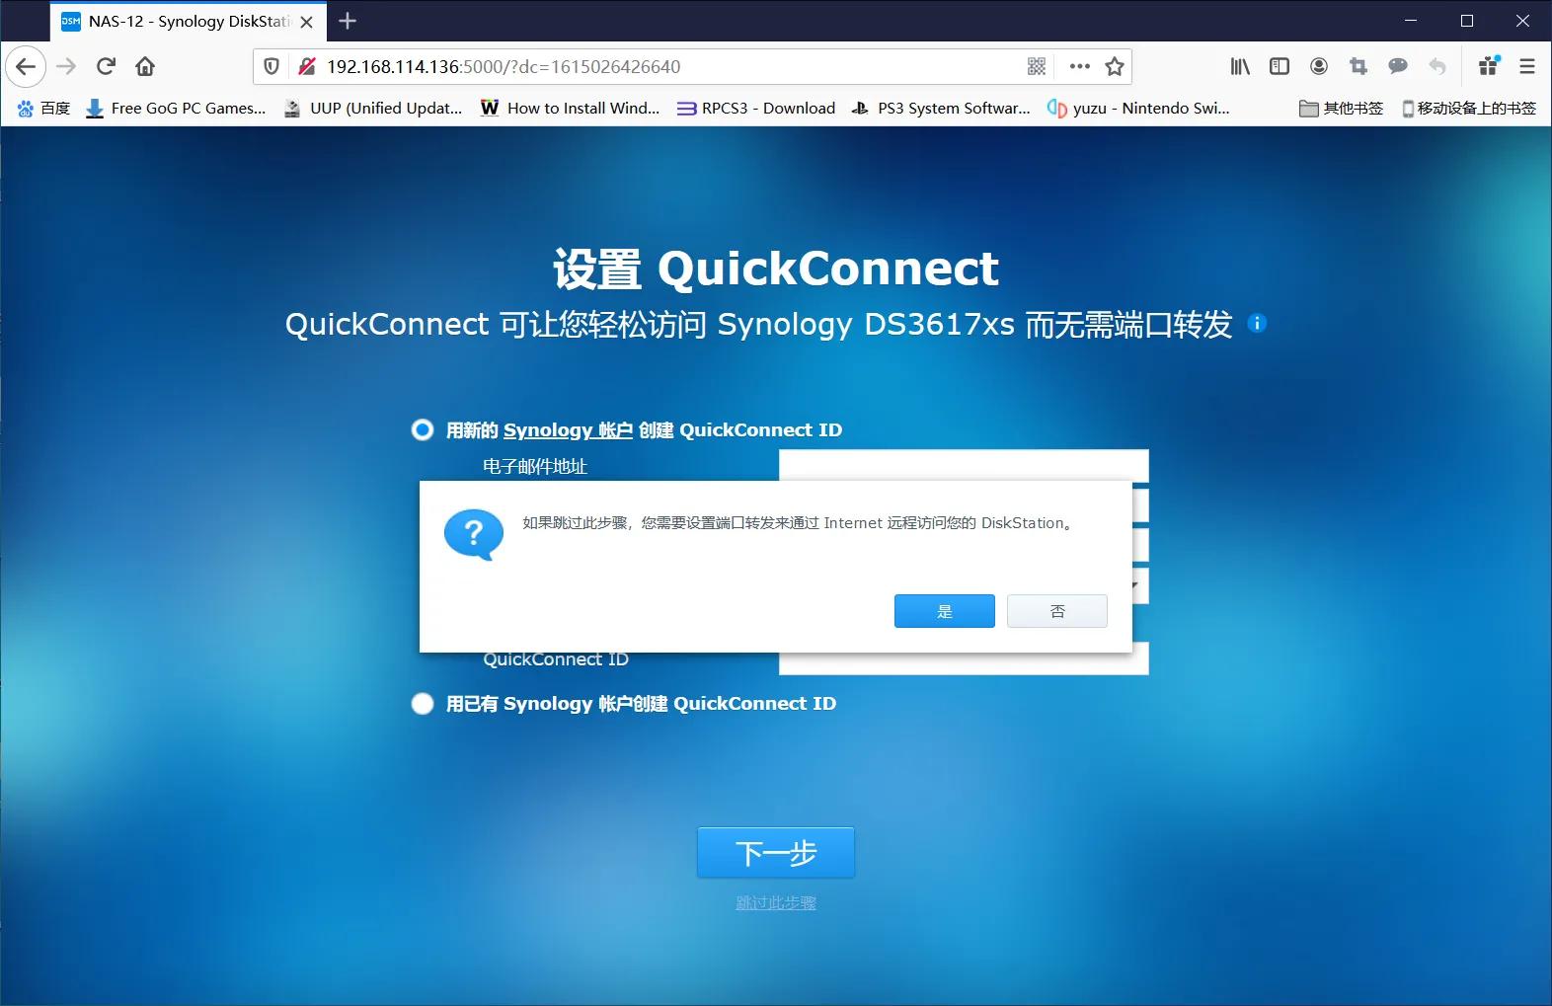The image size is (1552, 1006).
Task: Click the Synology 帐户 hyperlink
Action: [x=568, y=429]
